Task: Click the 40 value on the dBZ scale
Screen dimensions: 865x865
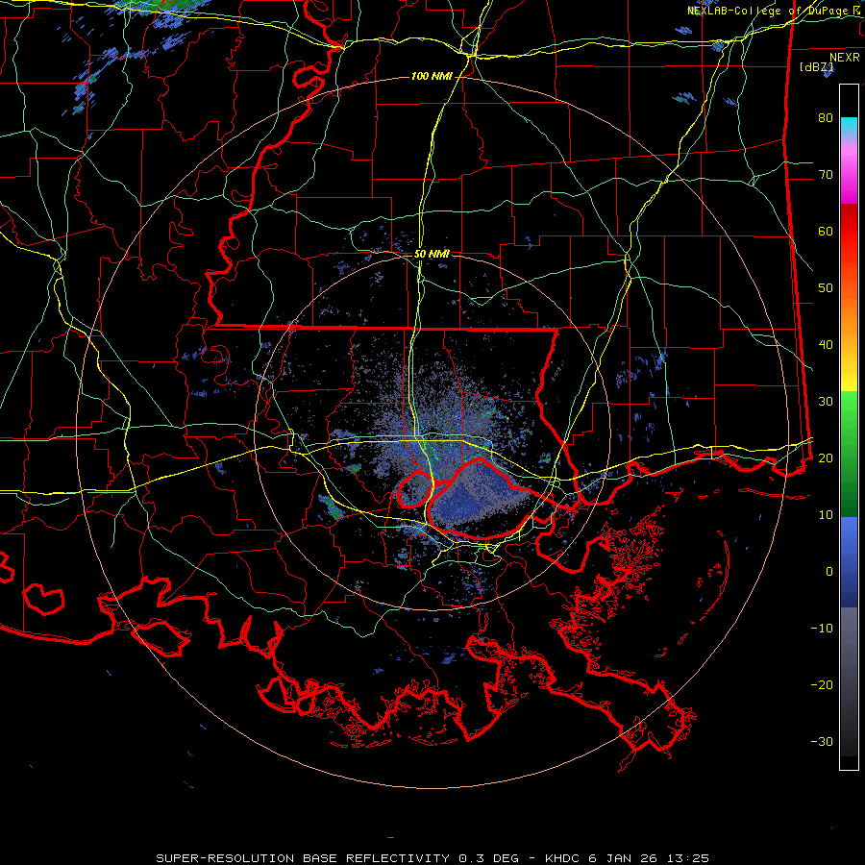Action: pos(826,345)
